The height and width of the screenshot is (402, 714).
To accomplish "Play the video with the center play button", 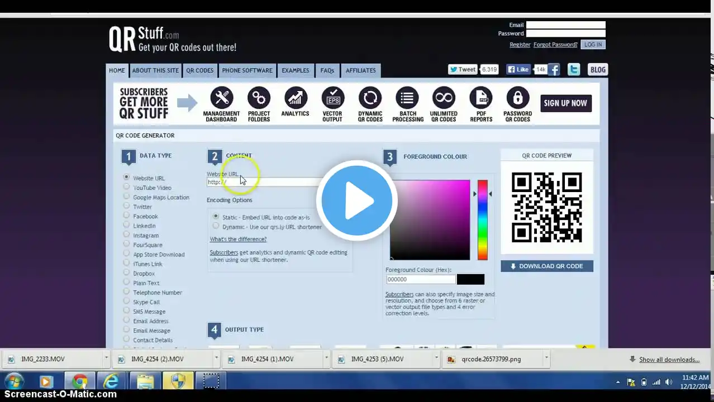I will [x=356, y=200].
